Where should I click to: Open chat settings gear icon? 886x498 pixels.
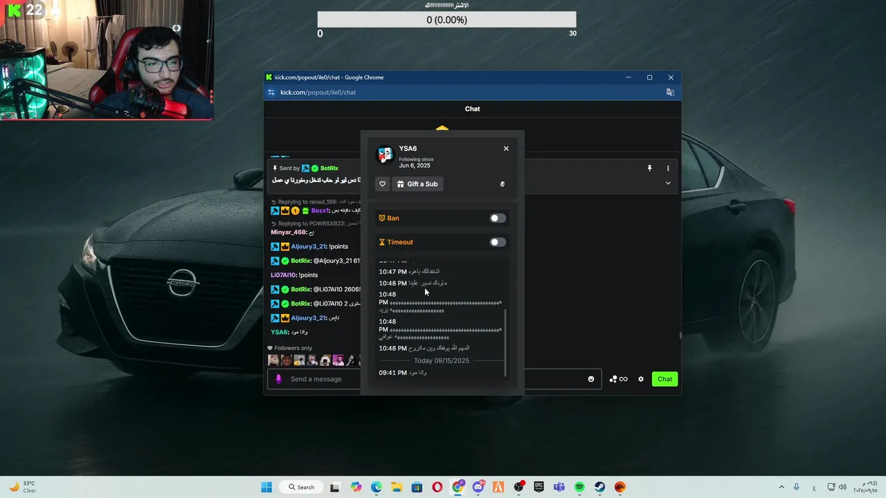tap(641, 379)
